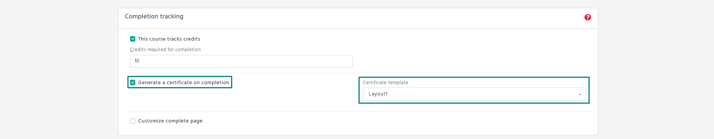Click the Customize complete page label text
Screen dimensions: 714x139
(x=170, y=121)
